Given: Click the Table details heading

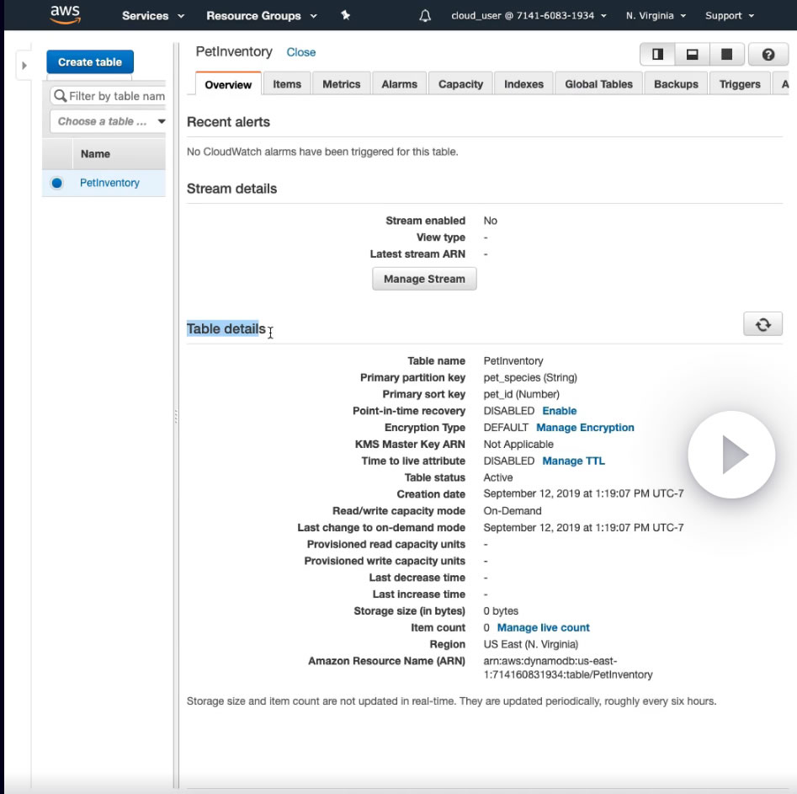Looking at the screenshot, I should click(x=226, y=329).
